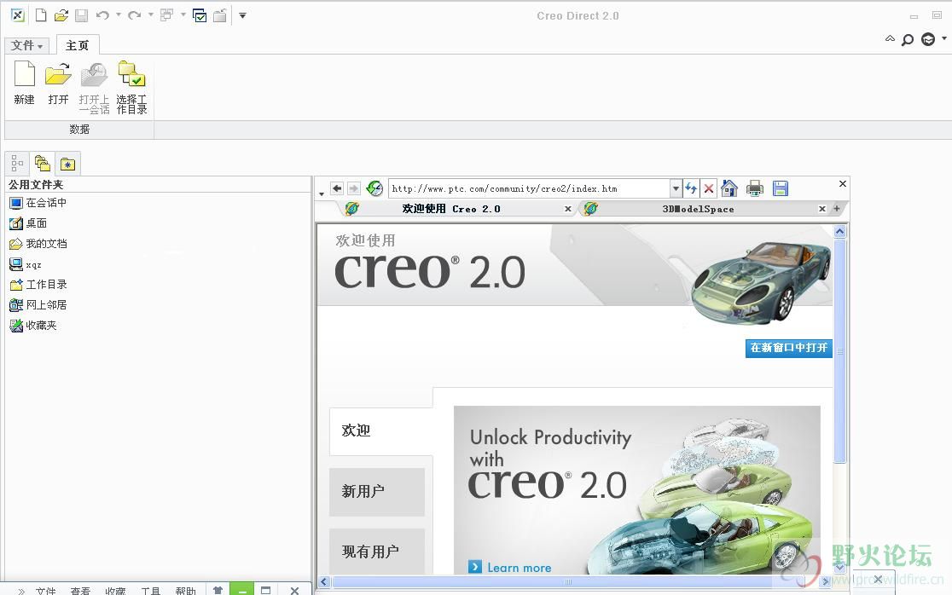Minimize the ribbon with the caret icon

pyautogui.click(x=890, y=39)
